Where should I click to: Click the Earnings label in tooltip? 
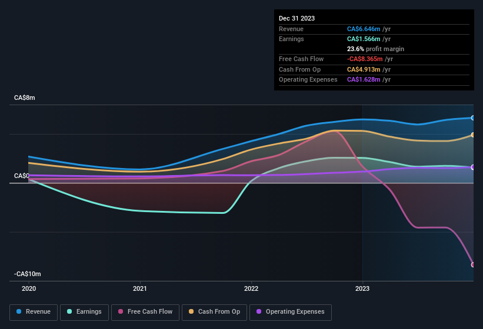point(291,39)
